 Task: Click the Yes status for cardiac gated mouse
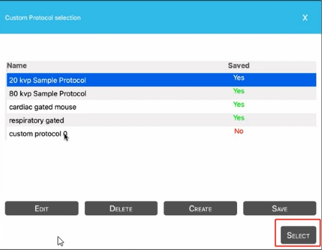click(239, 104)
